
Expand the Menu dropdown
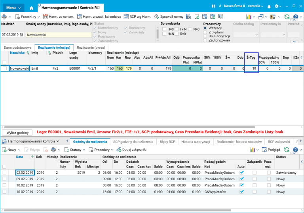click(x=13, y=8)
